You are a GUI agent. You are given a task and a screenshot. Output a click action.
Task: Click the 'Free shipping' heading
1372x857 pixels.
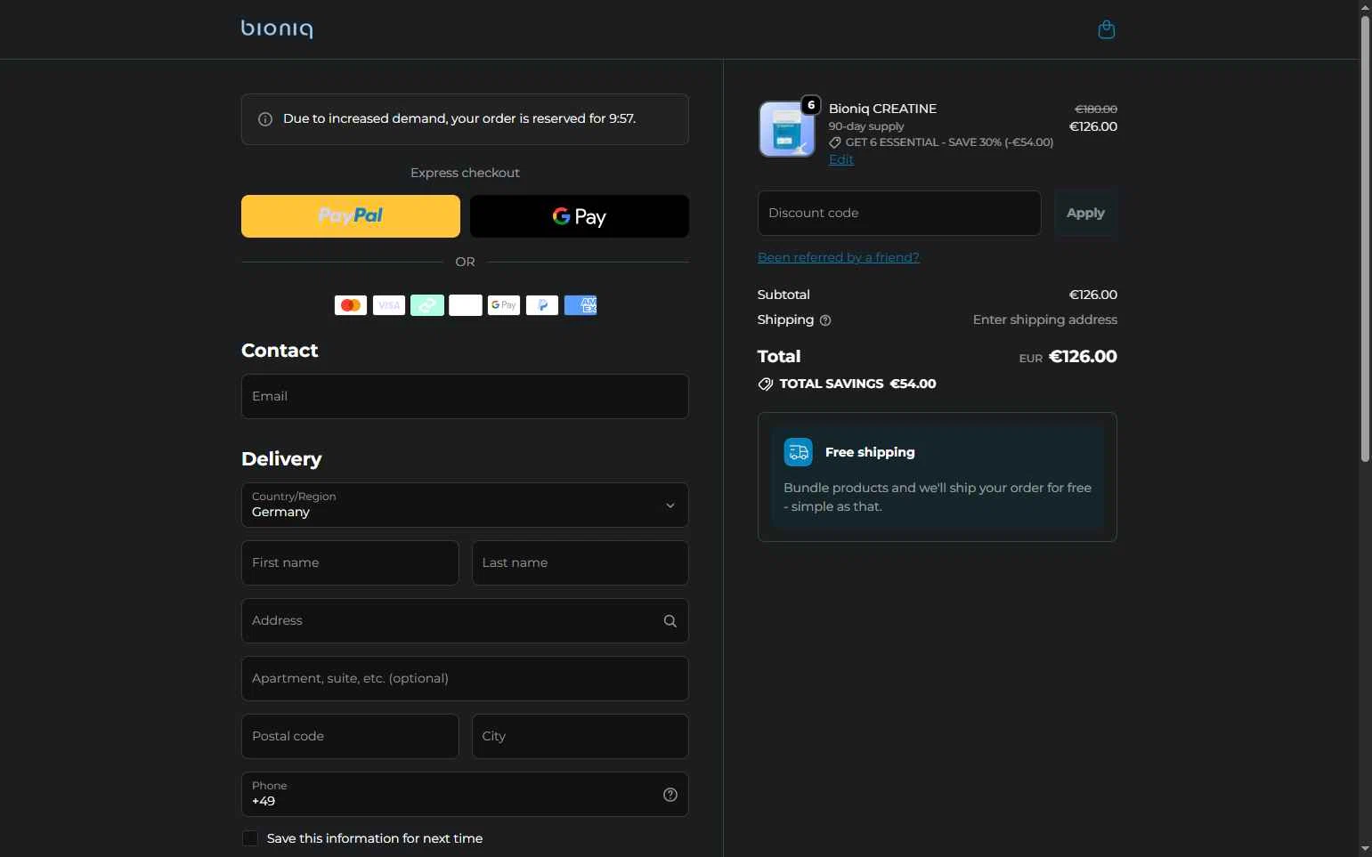click(x=870, y=452)
